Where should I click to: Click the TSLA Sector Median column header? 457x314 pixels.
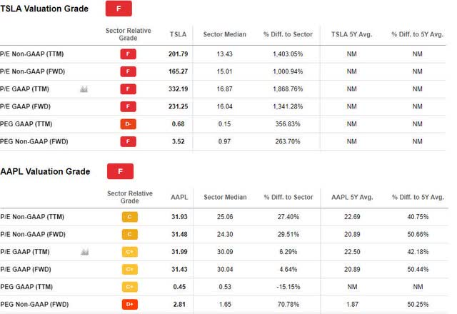point(224,34)
